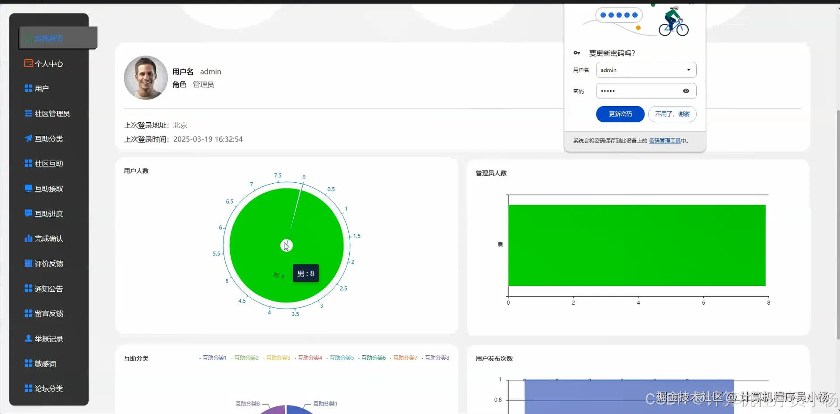Viewport: 840px width, 414px height.
Task: Open the 密码管理工具 link
Action: [x=665, y=141]
